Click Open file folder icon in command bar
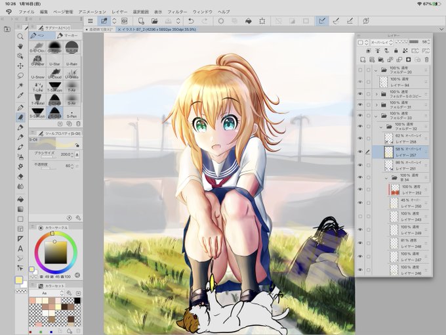The height and width of the screenshot is (335, 446). tap(154, 21)
